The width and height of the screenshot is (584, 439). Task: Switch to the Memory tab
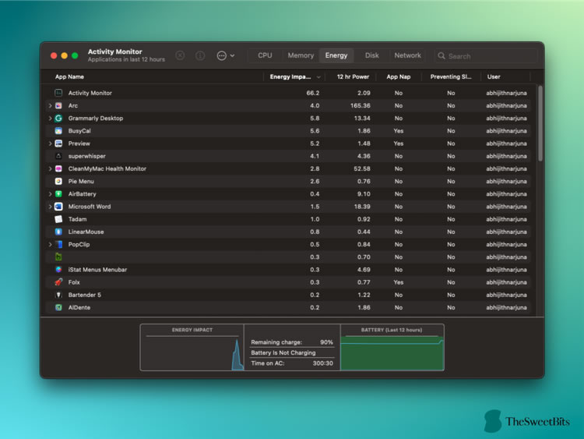301,55
